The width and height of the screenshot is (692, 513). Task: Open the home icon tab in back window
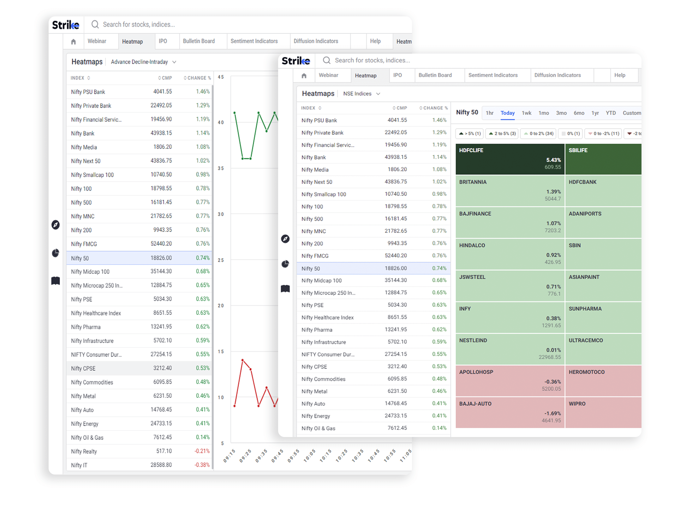(73, 42)
